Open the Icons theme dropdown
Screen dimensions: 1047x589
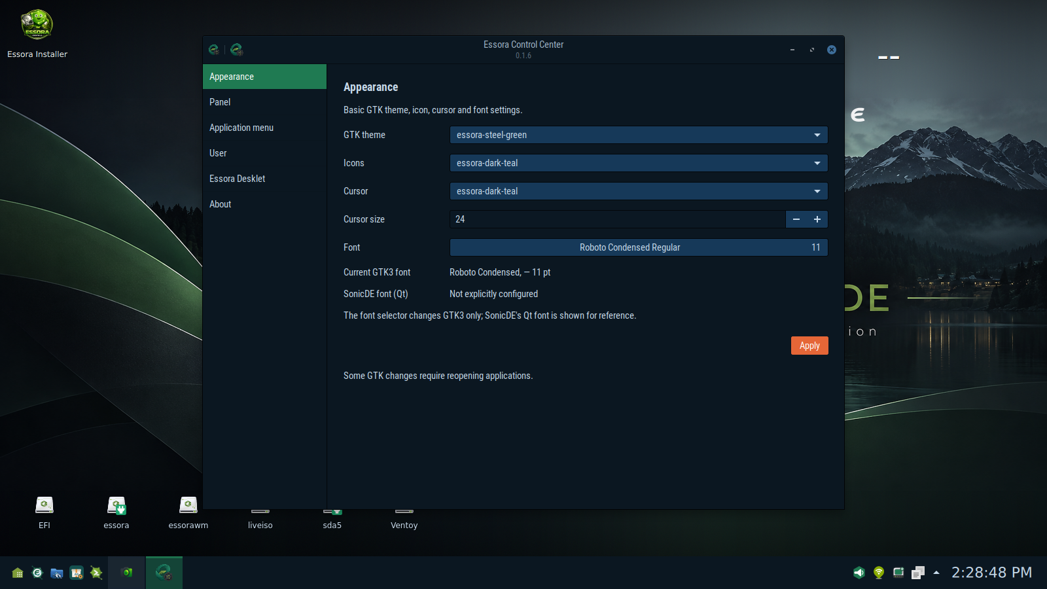[x=639, y=163]
